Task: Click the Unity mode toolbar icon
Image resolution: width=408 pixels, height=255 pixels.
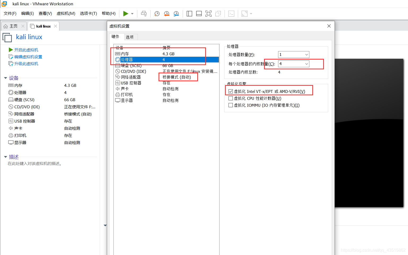Action: 218,14
